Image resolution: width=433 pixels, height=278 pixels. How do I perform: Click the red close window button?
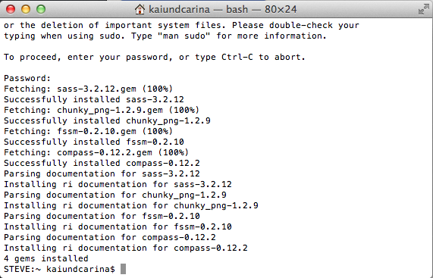point(11,9)
